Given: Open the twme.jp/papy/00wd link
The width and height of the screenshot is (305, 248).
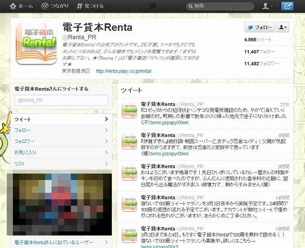Looking at the screenshot, I should [x=169, y=154].
